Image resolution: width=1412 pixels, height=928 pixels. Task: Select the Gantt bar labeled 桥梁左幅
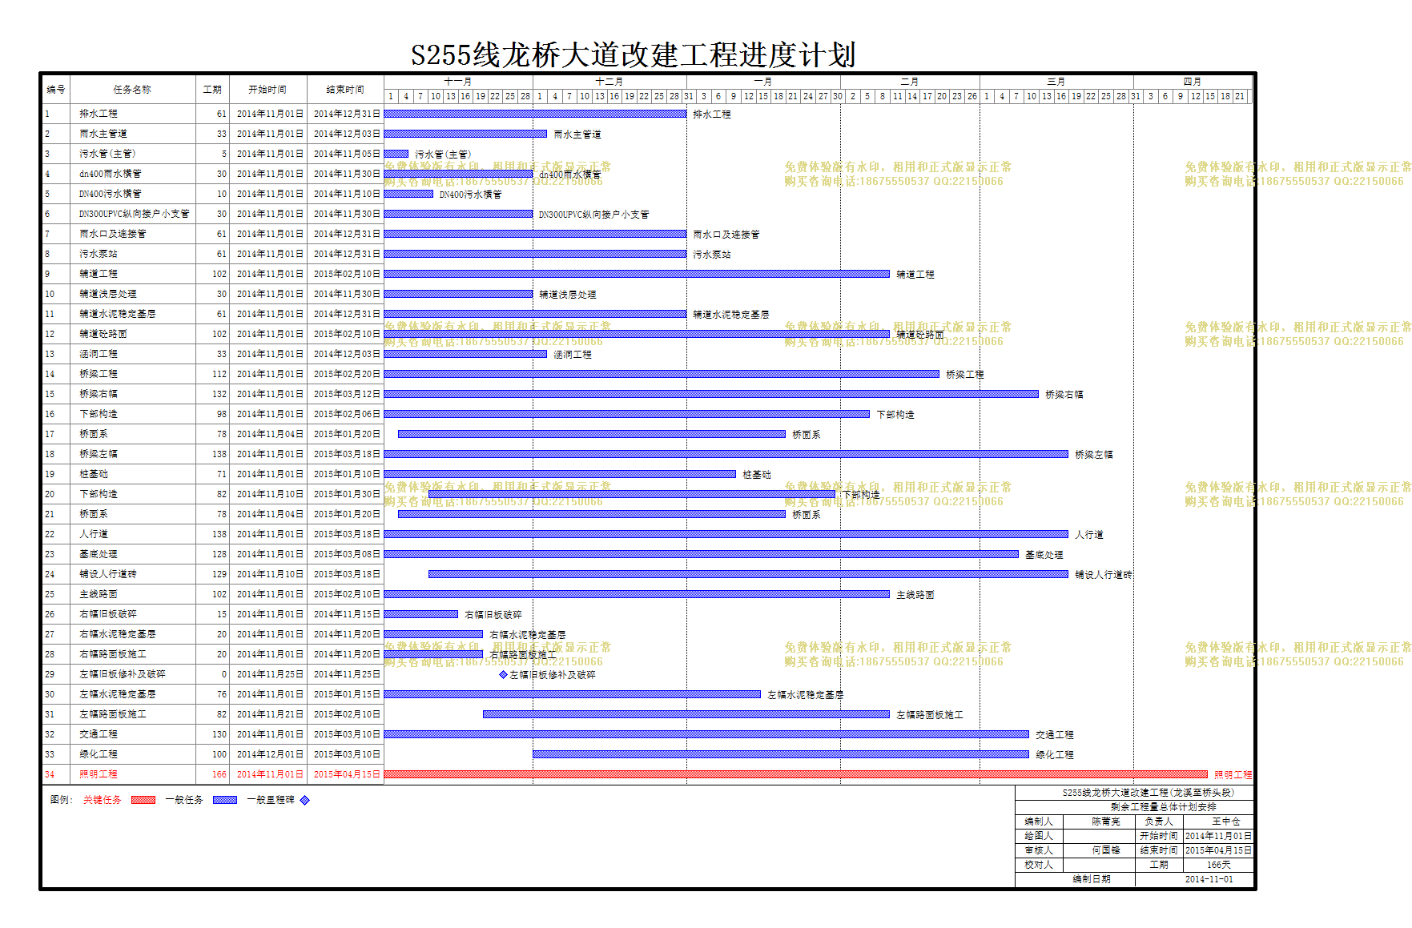[726, 454]
